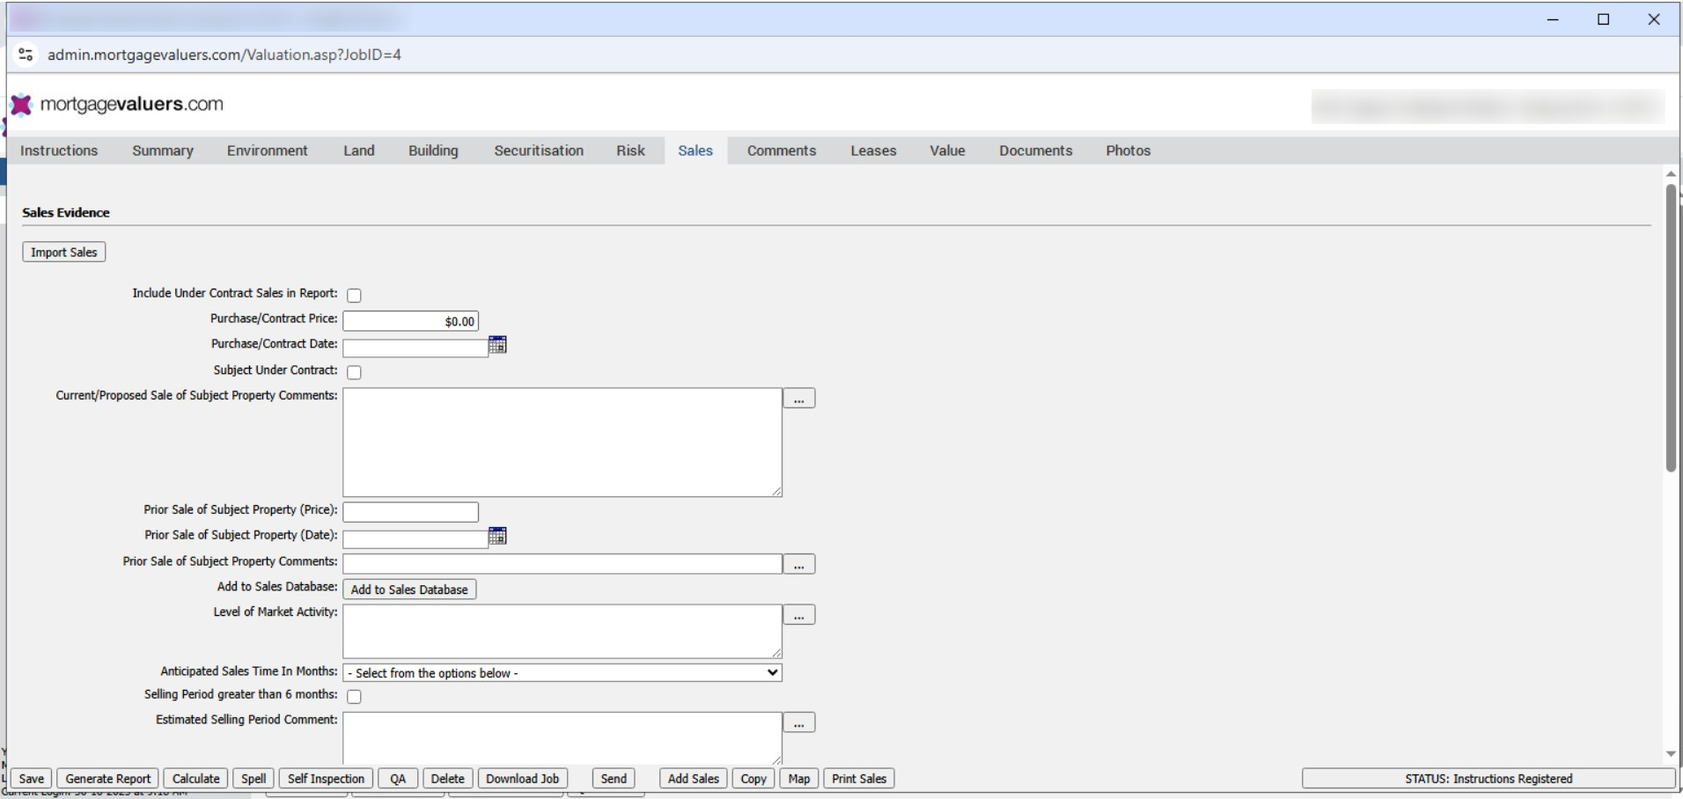The width and height of the screenshot is (1683, 799).
Task: Click Add to Sales Database button
Action: click(409, 590)
